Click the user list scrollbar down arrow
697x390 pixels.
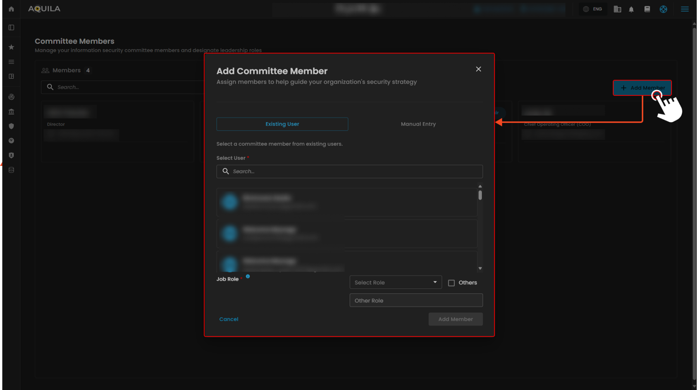(x=480, y=269)
